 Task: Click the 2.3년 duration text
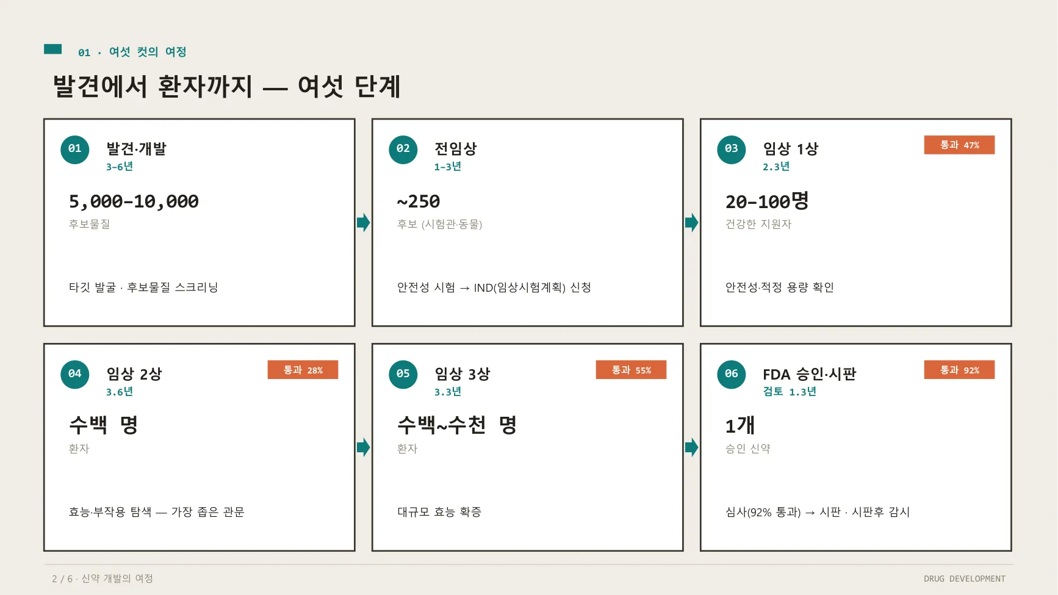(x=776, y=167)
